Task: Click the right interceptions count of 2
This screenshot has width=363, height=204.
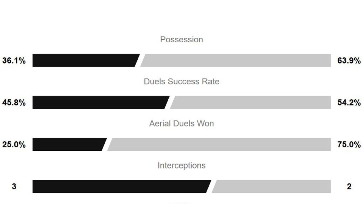Action: (x=349, y=186)
